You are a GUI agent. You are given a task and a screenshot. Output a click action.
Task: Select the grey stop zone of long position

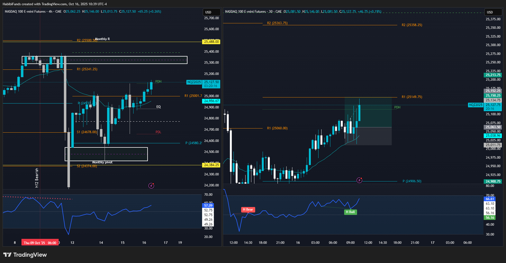click(368, 136)
